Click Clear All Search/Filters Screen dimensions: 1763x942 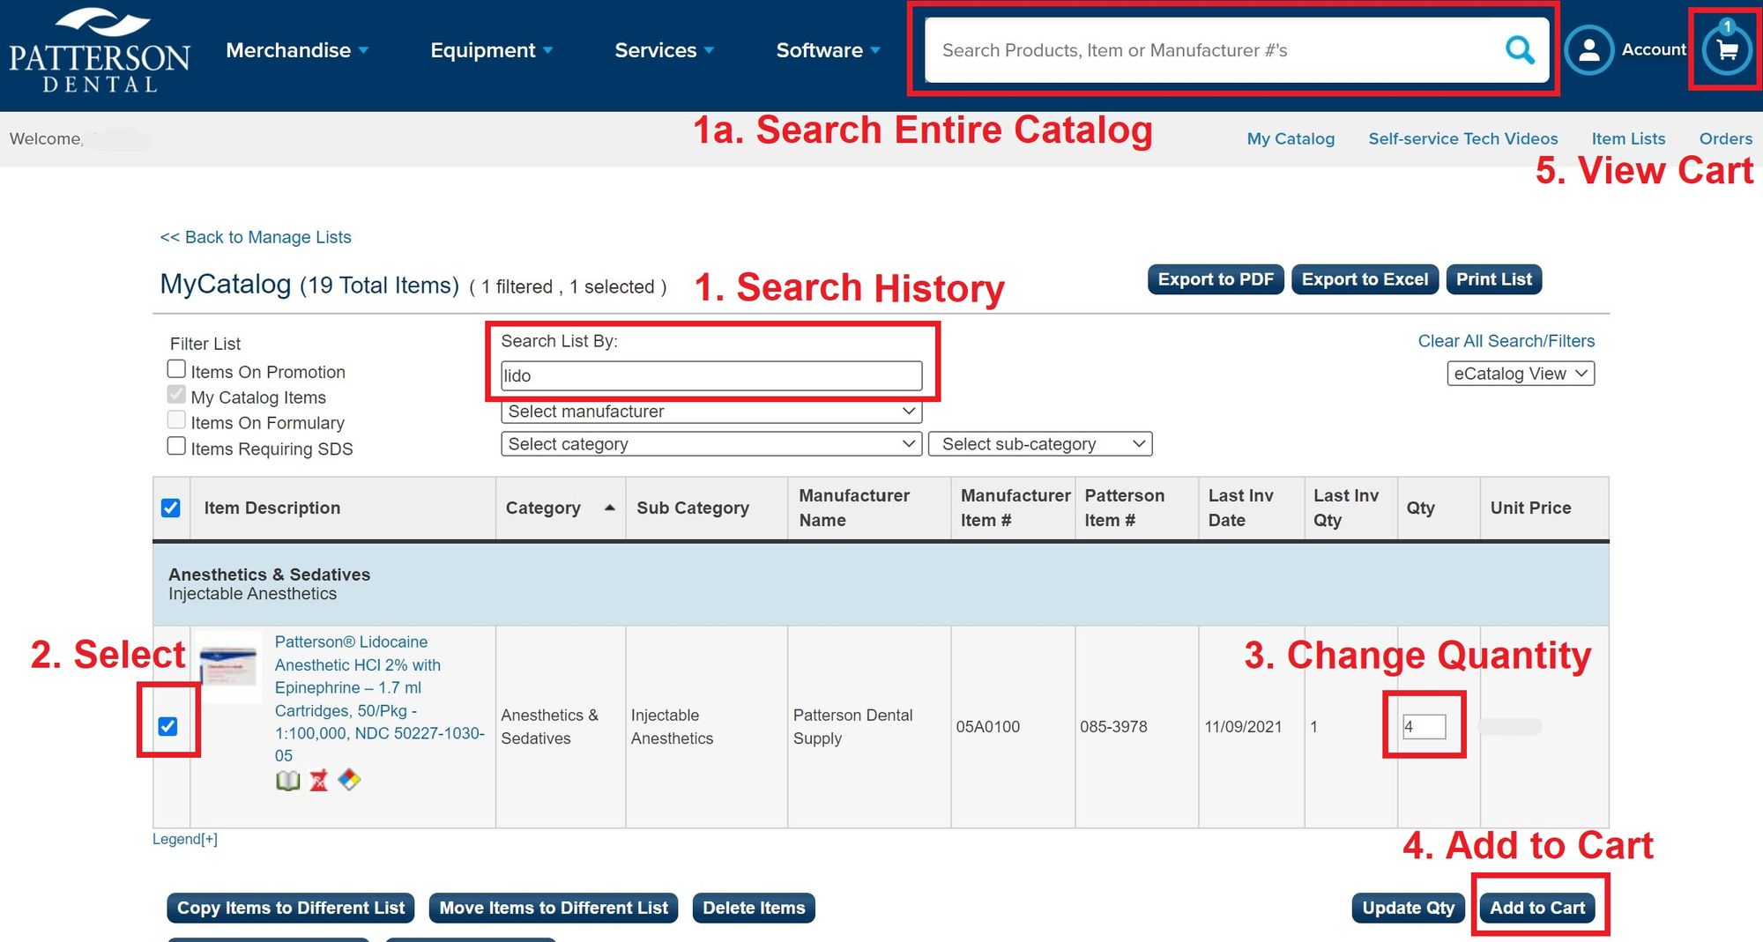tap(1506, 341)
